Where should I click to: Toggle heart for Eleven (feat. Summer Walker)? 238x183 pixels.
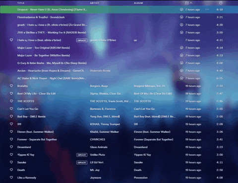point(11,132)
